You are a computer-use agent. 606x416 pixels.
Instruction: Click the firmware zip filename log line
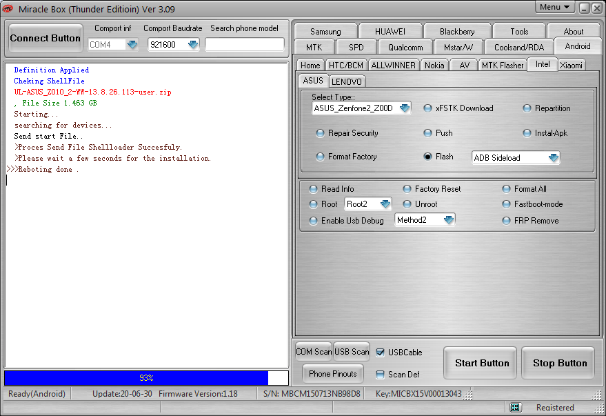93,92
